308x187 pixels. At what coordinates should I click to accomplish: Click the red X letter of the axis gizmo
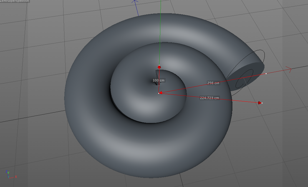(16, 177)
